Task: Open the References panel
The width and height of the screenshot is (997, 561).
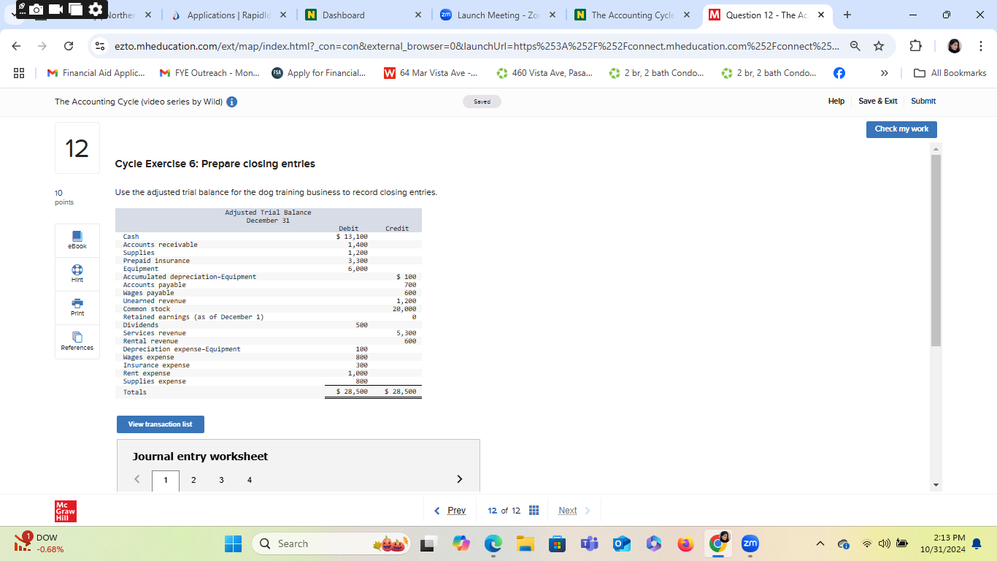Action: point(77,341)
